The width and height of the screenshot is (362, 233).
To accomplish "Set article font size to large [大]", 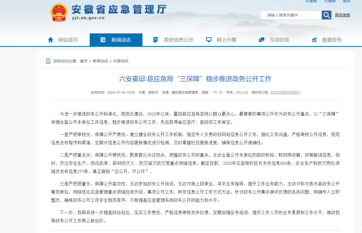I will pyautogui.click(x=238, y=93).
